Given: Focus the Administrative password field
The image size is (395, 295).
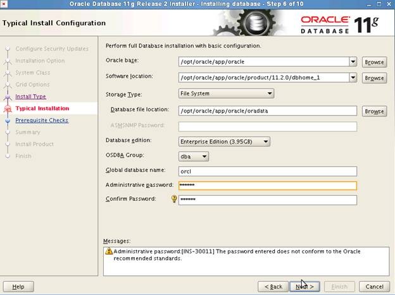Looking at the screenshot, I should click(x=268, y=186).
